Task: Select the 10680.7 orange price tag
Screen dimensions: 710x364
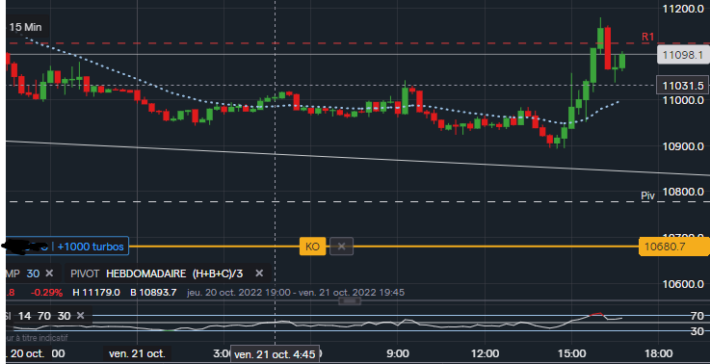Action: pos(673,247)
